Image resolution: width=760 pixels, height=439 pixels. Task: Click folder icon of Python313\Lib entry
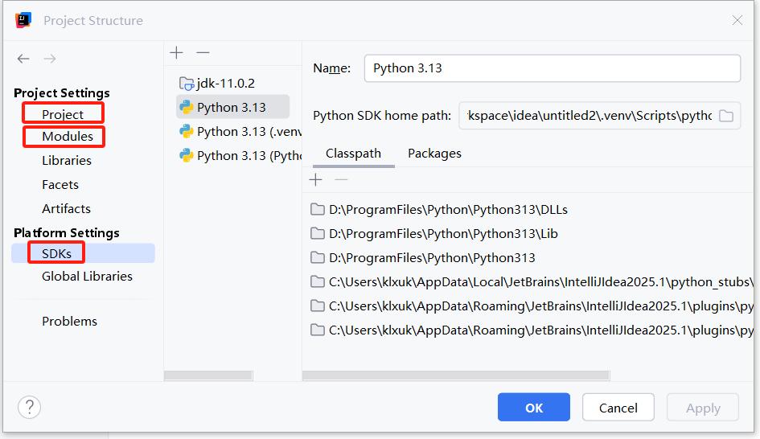coord(318,233)
